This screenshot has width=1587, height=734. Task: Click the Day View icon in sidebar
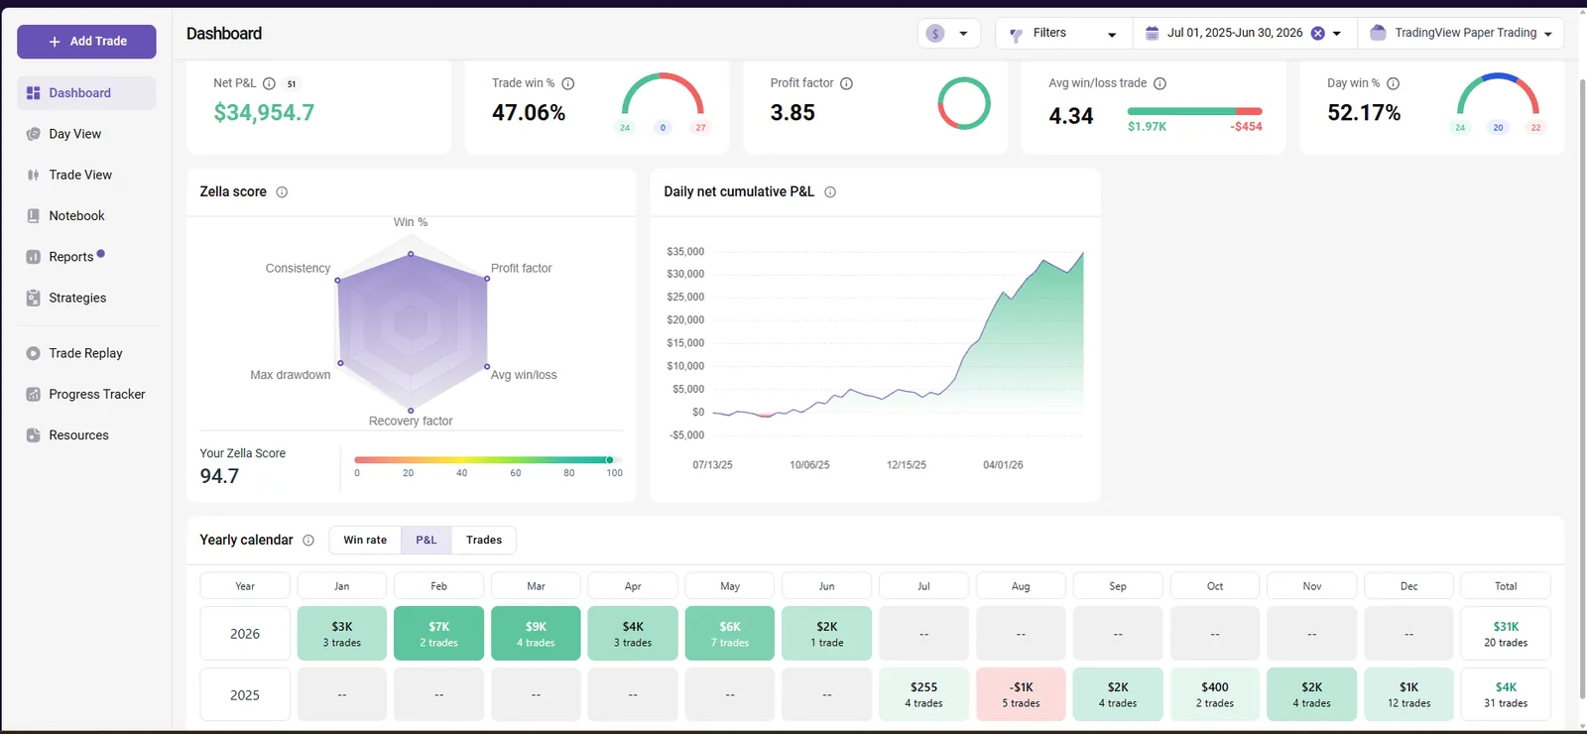(33, 134)
